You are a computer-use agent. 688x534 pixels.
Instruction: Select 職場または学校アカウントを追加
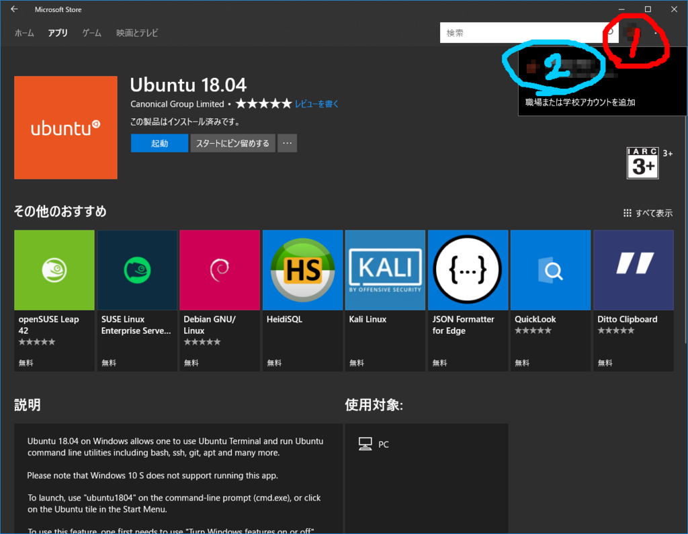580,102
